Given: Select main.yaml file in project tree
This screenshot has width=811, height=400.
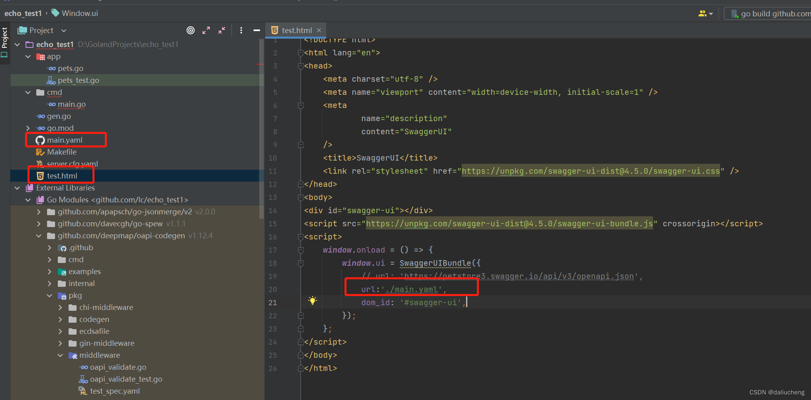Looking at the screenshot, I should click(x=65, y=140).
